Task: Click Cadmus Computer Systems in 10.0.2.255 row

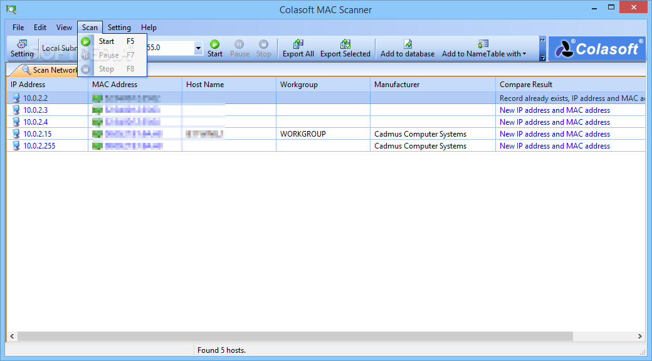Action: (x=421, y=146)
